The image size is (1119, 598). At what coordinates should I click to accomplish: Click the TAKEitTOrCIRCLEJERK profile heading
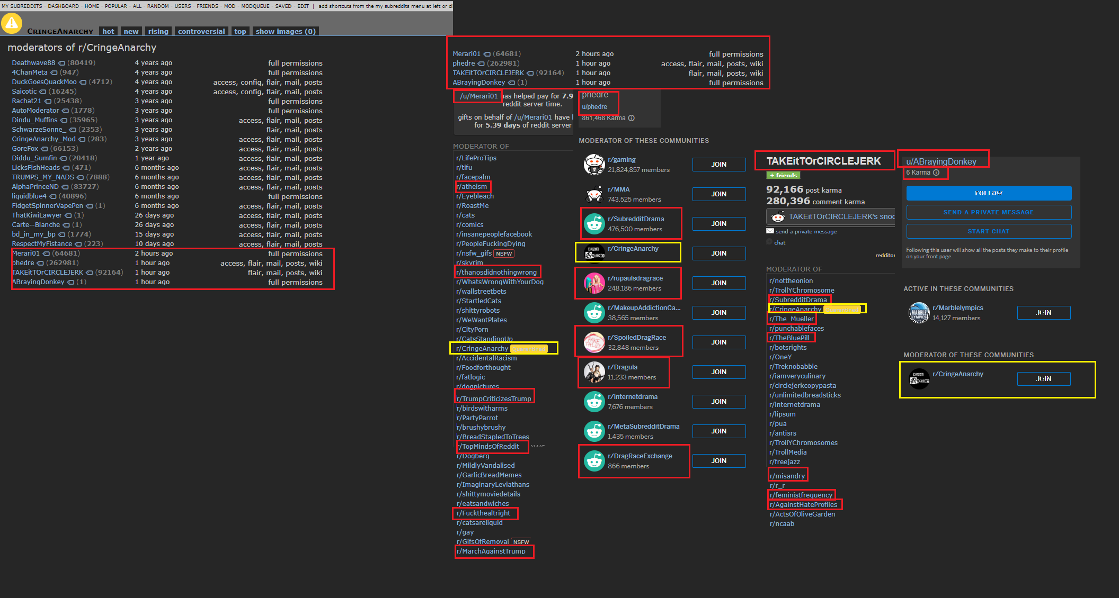pos(823,161)
